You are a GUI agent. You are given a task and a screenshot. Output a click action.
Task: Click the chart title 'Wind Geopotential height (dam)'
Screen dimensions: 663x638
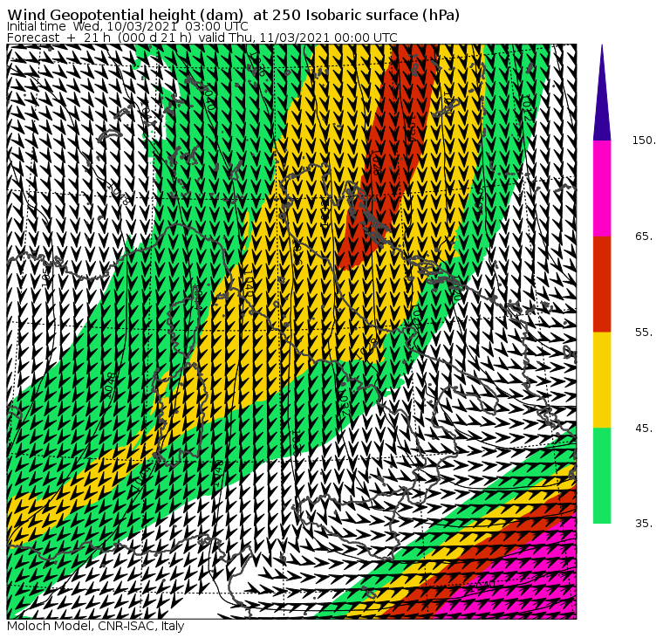pyautogui.click(x=125, y=15)
